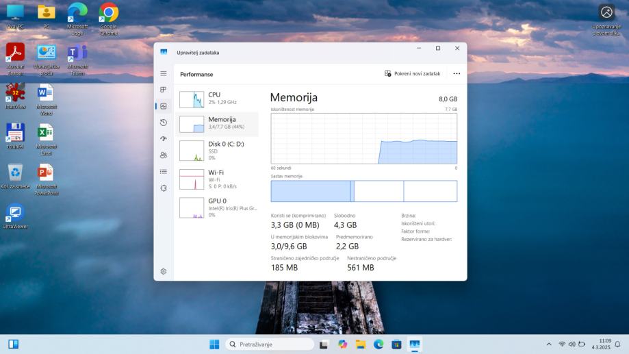Image resolution: width=629 pixels, height=354 pixels.
Task: Open Google Chrome desktop shortcut
Action: (x=109, y=19)
